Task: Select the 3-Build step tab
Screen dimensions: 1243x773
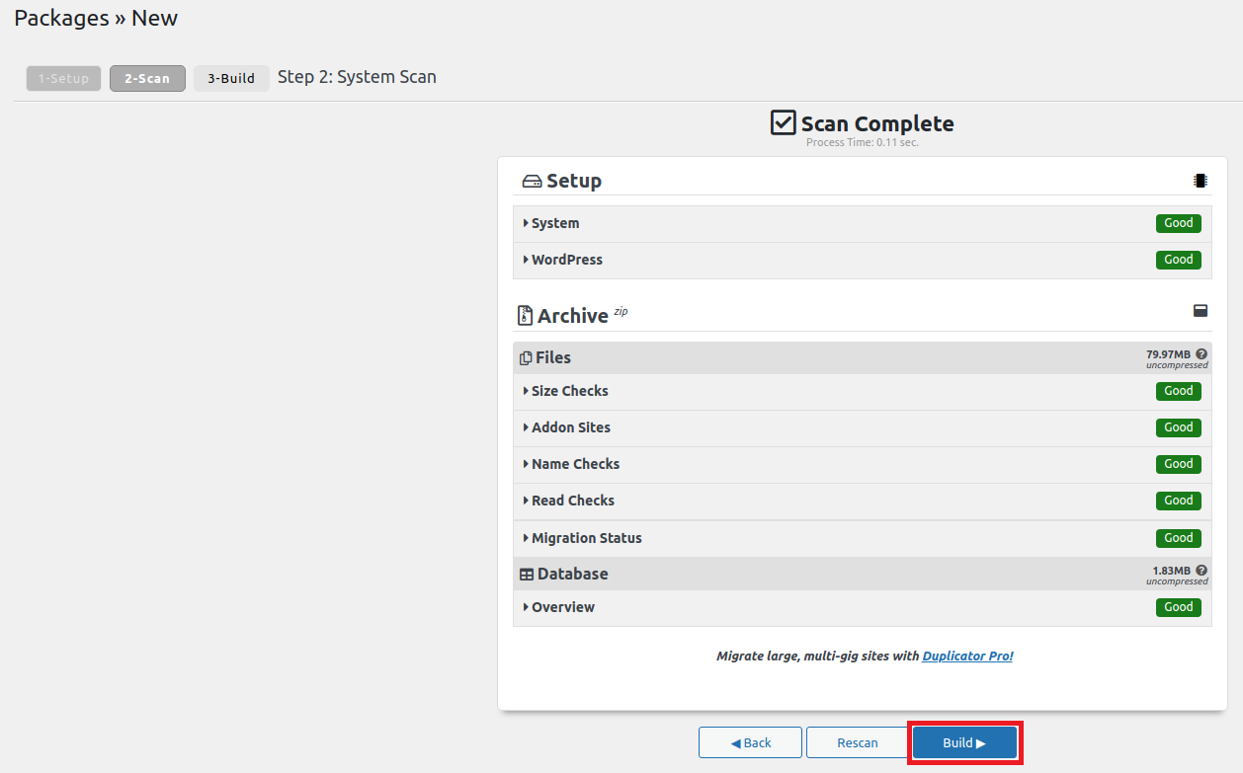Action: [231, 78]
